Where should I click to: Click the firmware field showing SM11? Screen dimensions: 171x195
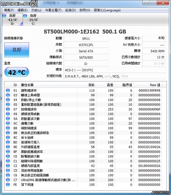[86, 39]
